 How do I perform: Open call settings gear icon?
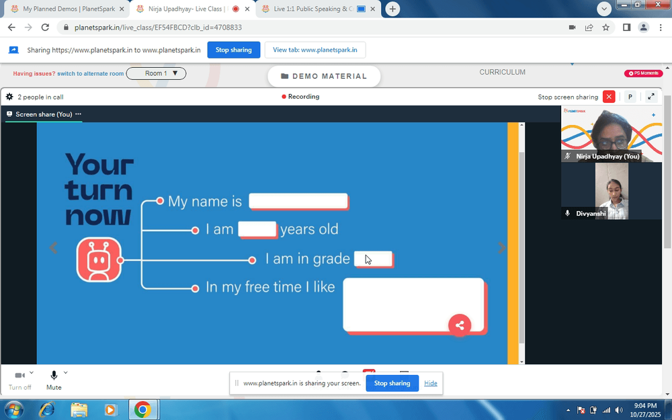tap(9, 97)
